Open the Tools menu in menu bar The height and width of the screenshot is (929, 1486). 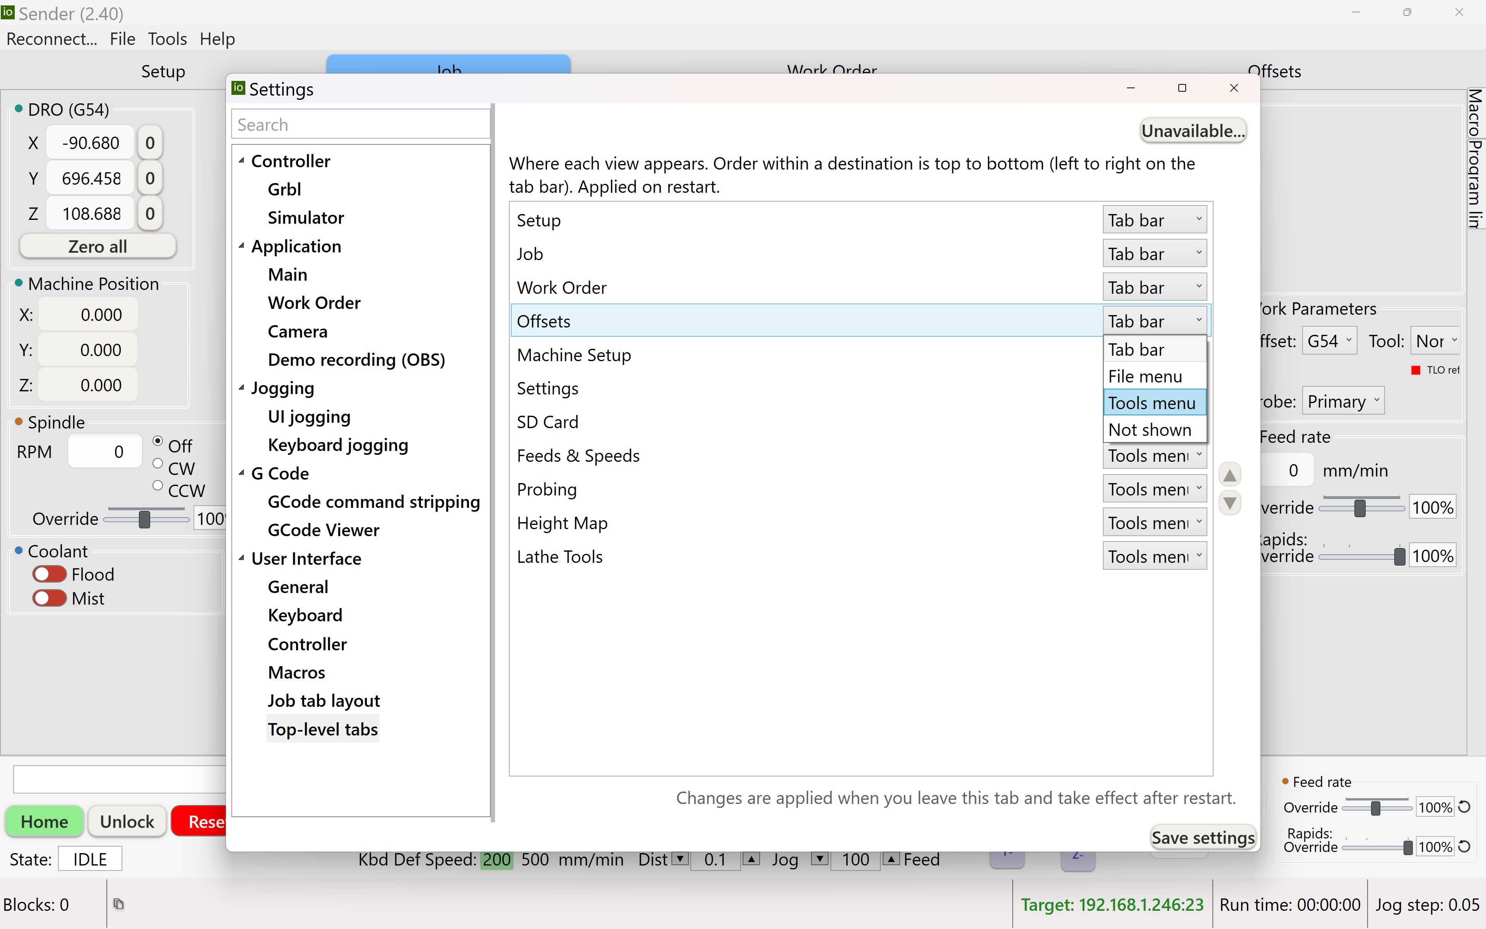point(167,39)
